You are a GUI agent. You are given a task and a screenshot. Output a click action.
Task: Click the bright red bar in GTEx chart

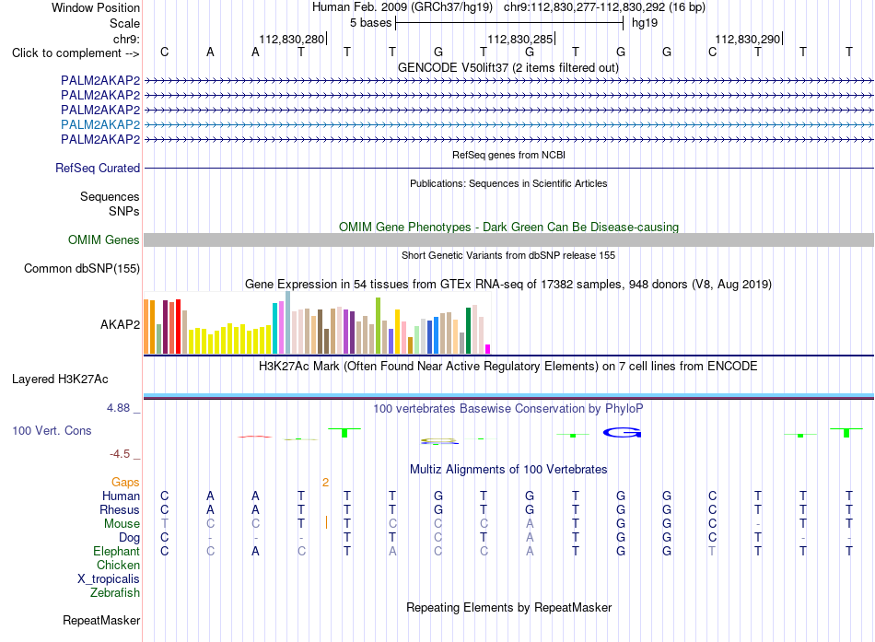[x=178, y=327]
